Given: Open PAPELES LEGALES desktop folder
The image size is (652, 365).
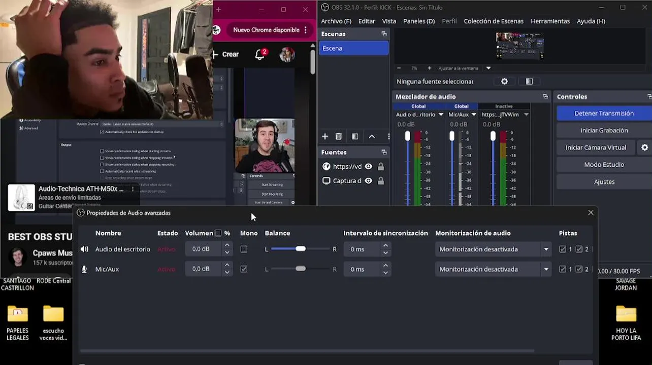Looking at the screenshot, I should [x=18, y=322].
